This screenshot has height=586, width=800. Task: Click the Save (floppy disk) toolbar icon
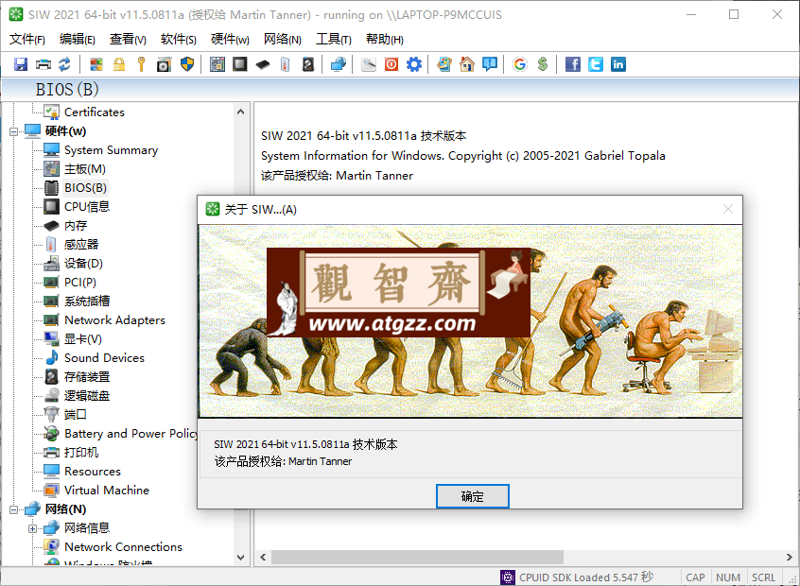pyautogui.click(x=21, y=64)
